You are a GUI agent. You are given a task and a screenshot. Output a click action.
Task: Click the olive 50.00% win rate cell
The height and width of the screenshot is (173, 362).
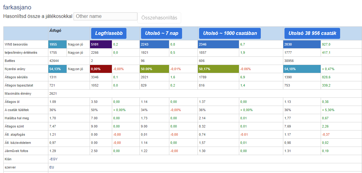pos(154,69)
